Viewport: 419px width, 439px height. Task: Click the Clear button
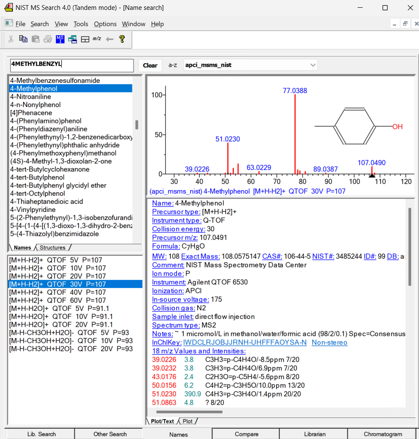150,65
